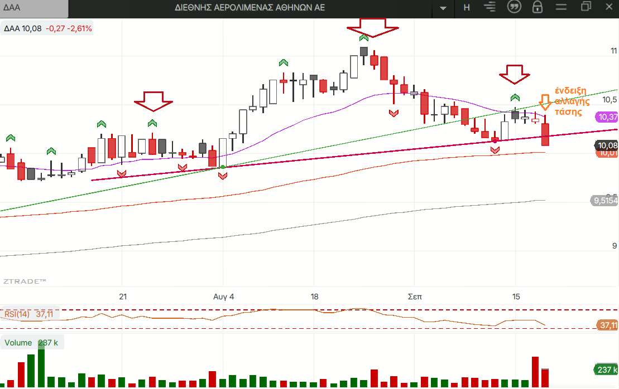Click the 18 date axis label
Image resolution: width=619 pixels, height=389 pixels.
pos(314,296)
